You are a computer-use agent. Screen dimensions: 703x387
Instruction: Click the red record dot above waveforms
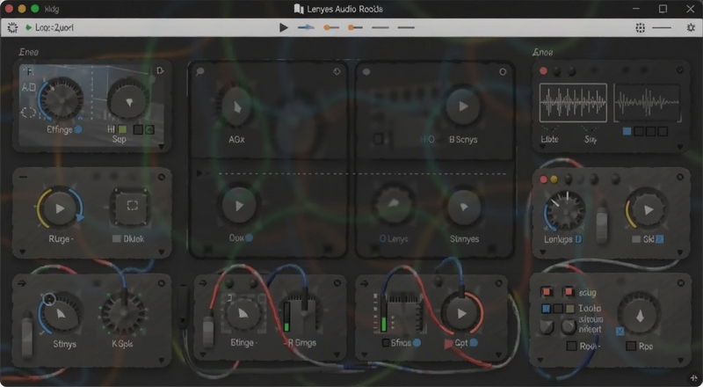543,71
